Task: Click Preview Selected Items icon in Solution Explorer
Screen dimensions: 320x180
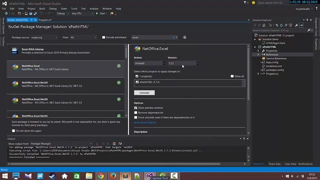Action: click(301, 25)
